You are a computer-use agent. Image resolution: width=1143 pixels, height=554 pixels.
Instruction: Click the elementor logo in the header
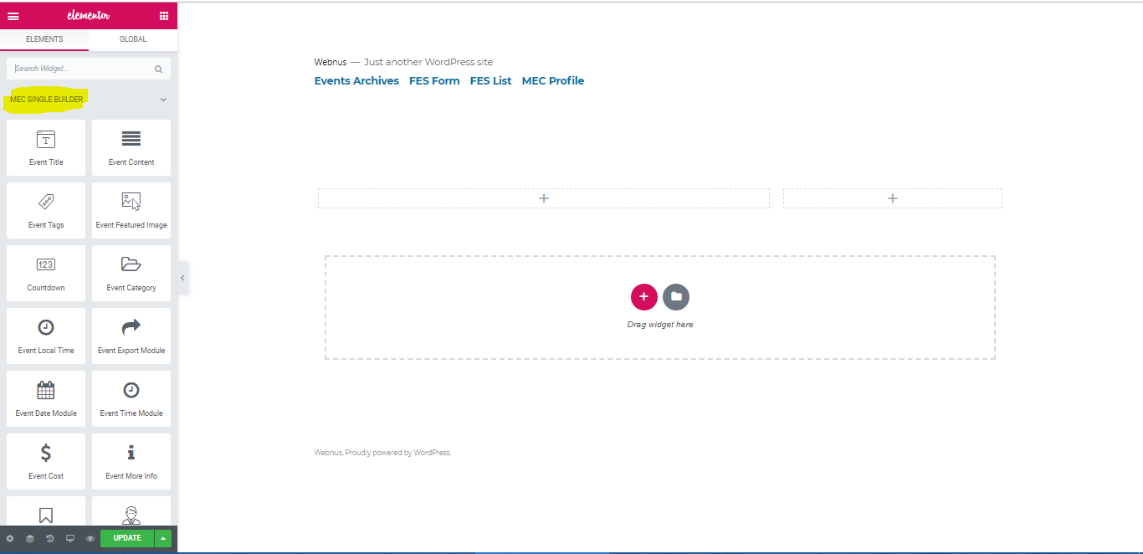89,15
